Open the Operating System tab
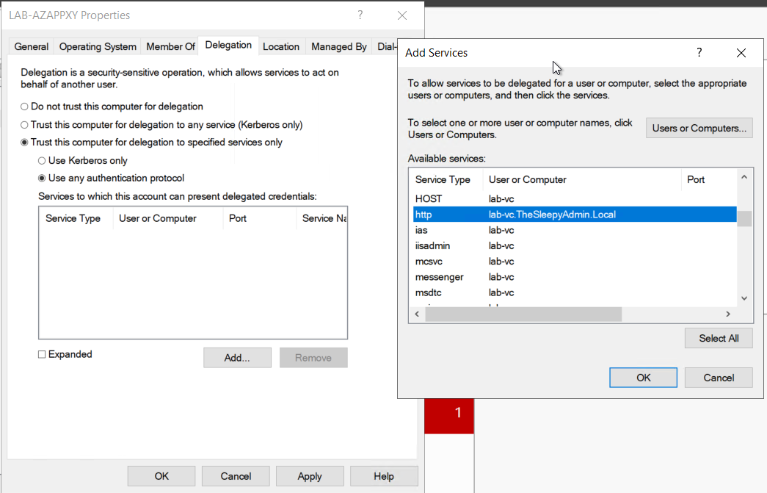The height and width of the screenshot is (493, 767). pyautogui.click(x=97, y=46)
